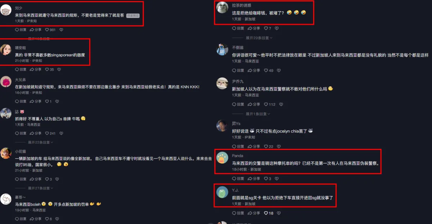Expand 22 replies under 誌's comment
The image size is (432, 224).
point(41,142)
